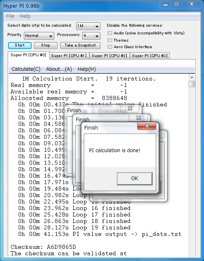This screenshot has width=204, height=261.
Task: Expand the Processors dropdown showing 4
Action: pyautogui.click(x=91, y=36)
